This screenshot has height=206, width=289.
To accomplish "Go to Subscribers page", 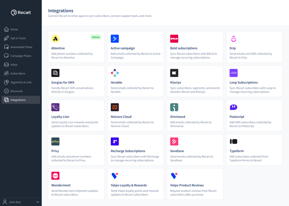I will tap(21, 73).
